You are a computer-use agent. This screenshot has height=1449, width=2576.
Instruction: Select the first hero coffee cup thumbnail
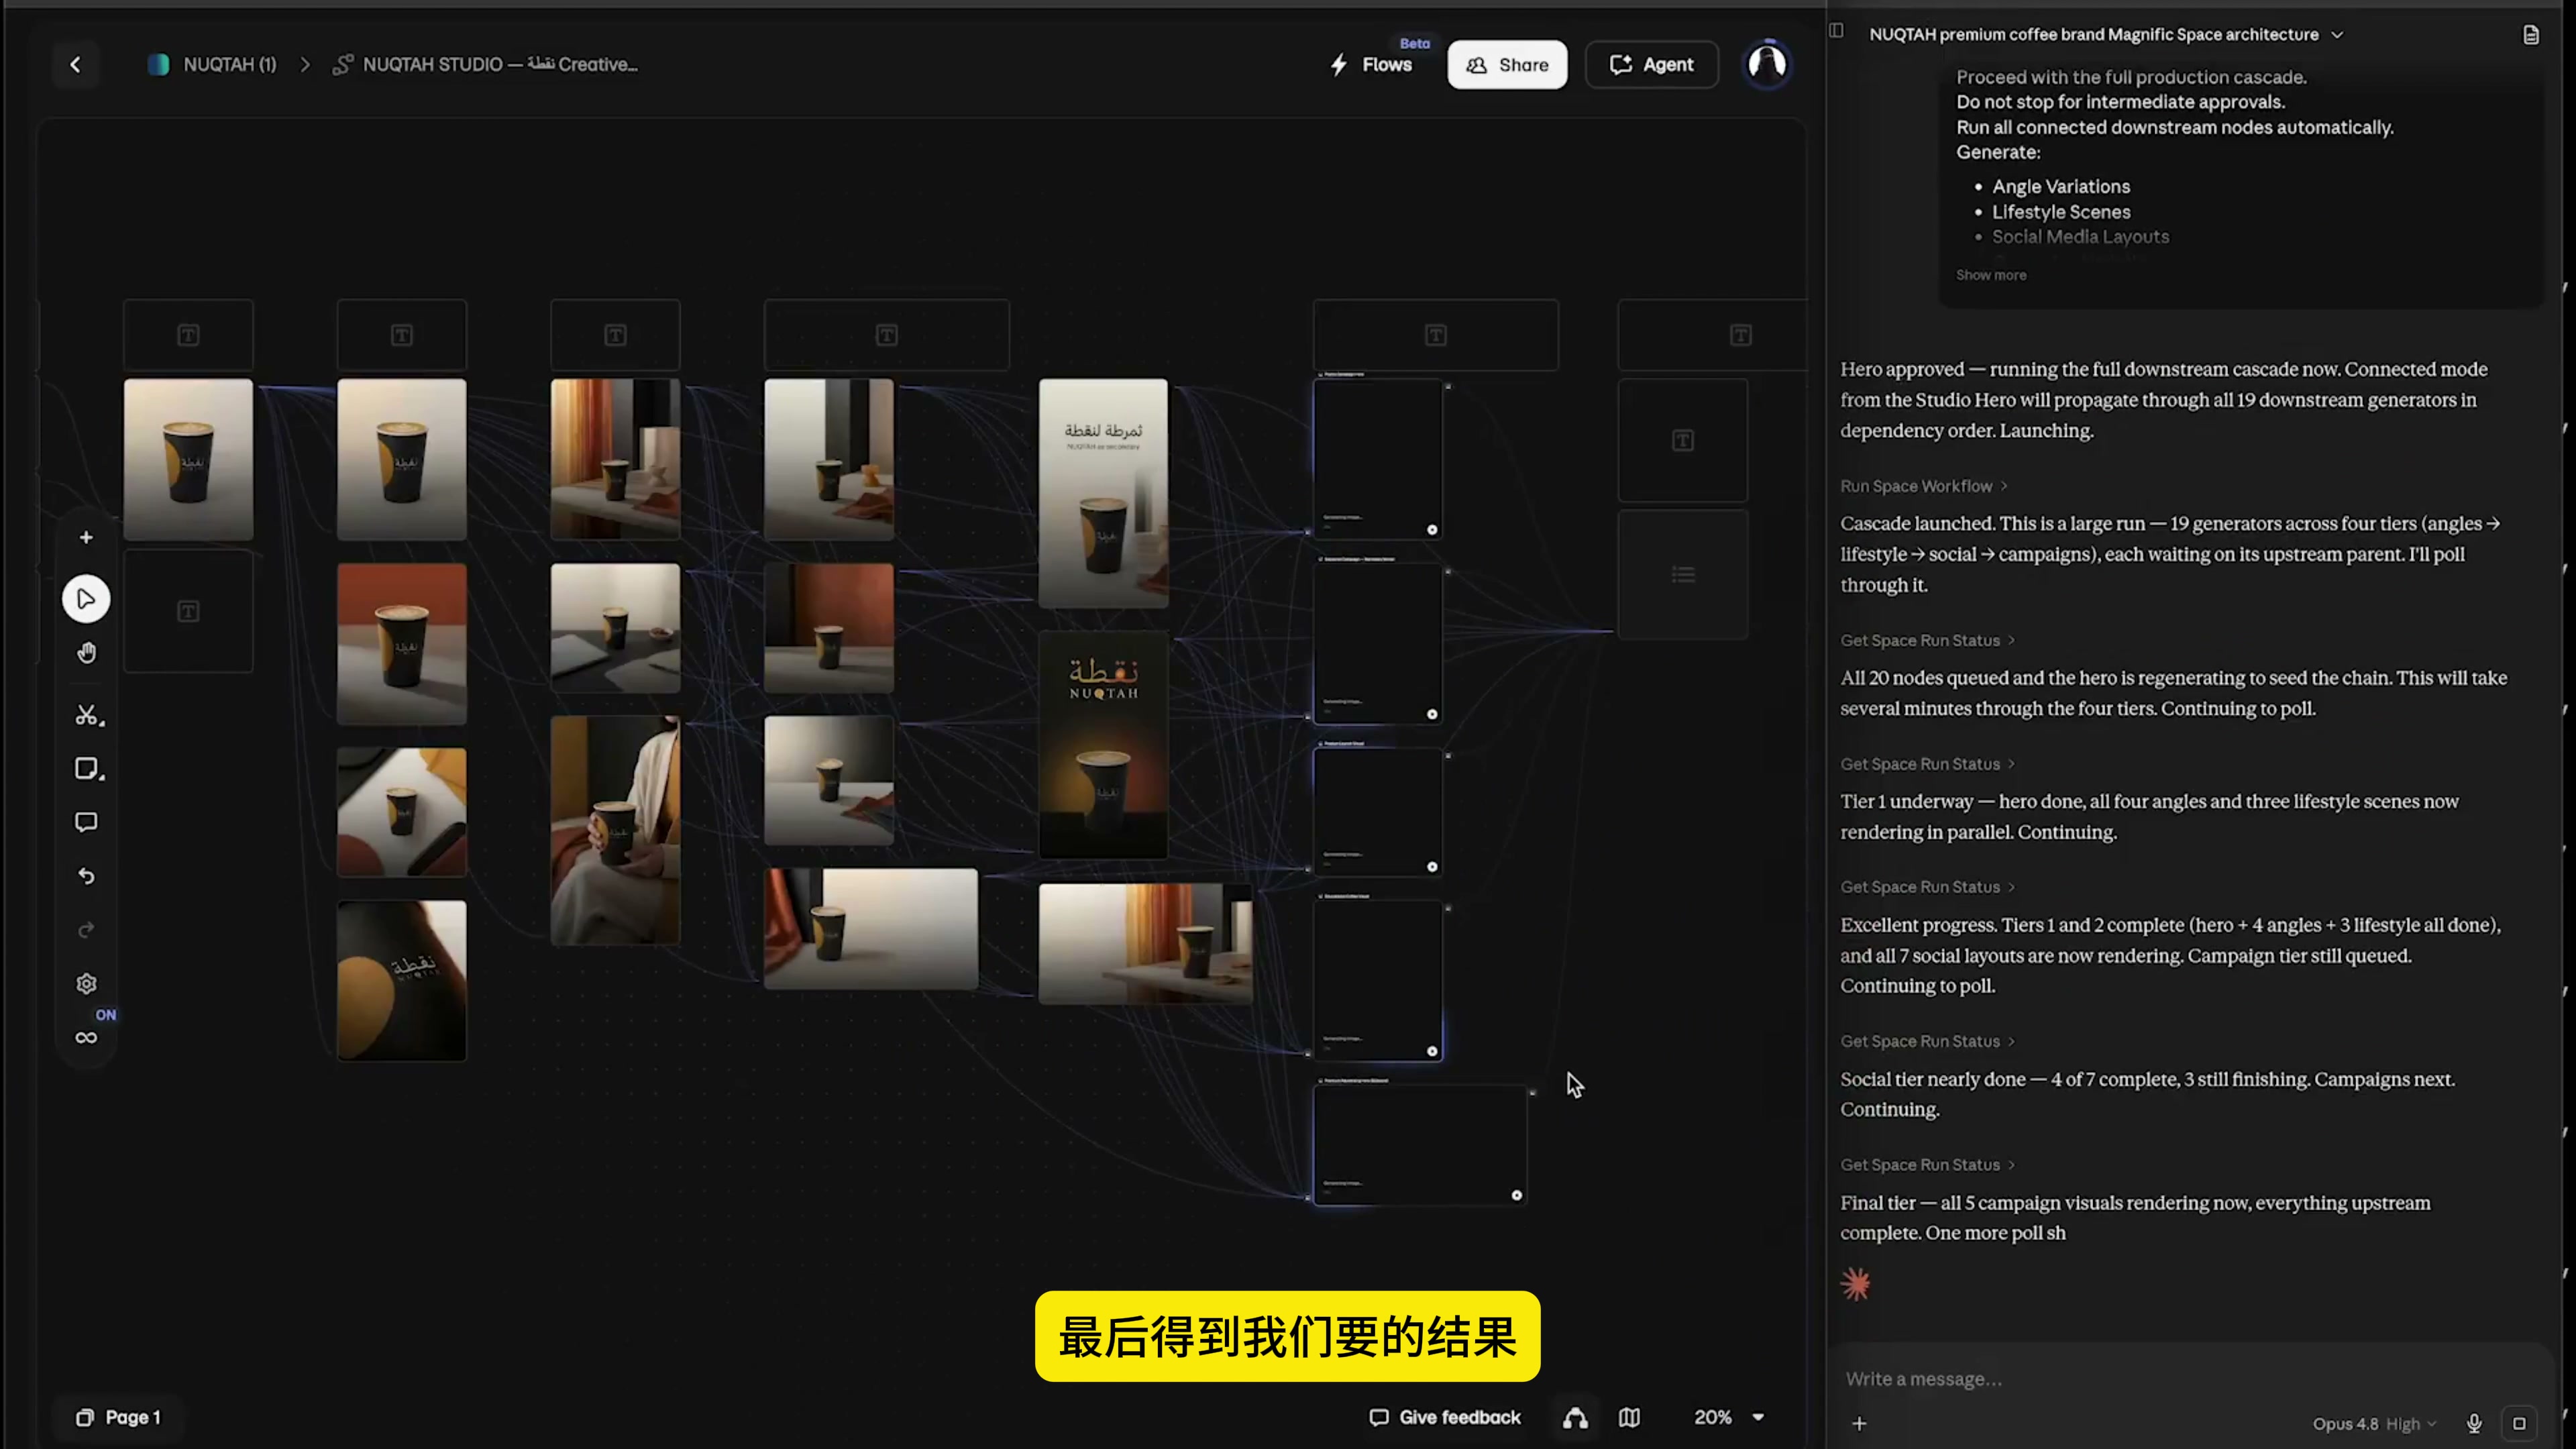point(188,459)
